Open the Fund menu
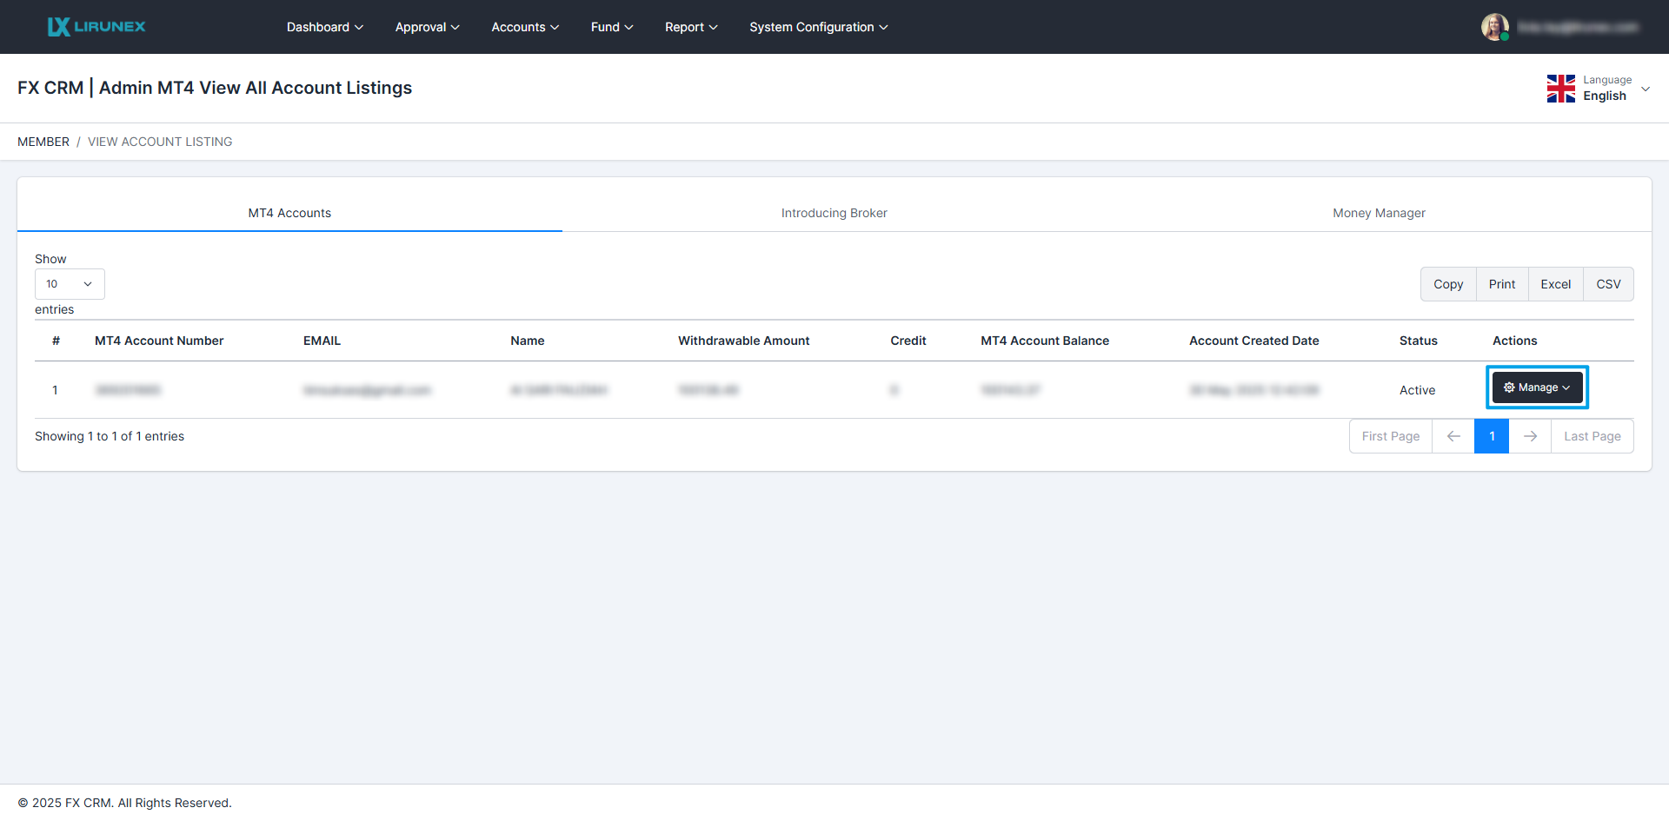Screen dimensions: 1669x821 click(x=612, y=27)
